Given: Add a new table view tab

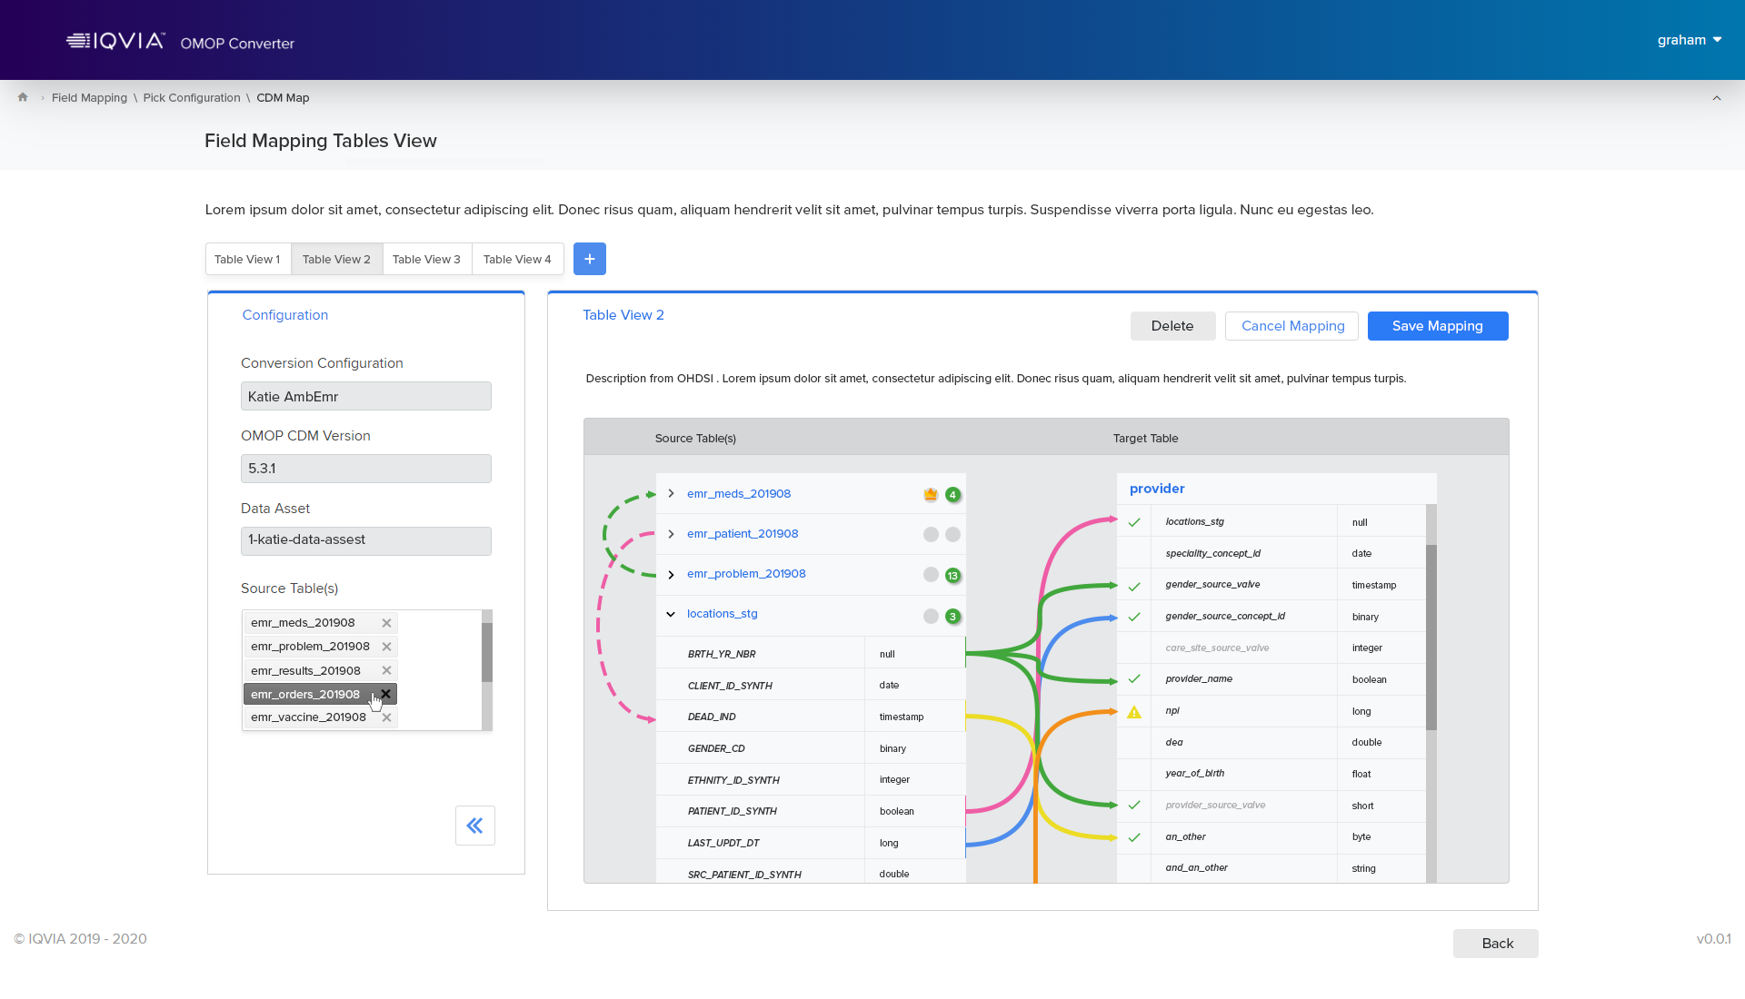Looking at the screenshot, I should pos(589,259).
